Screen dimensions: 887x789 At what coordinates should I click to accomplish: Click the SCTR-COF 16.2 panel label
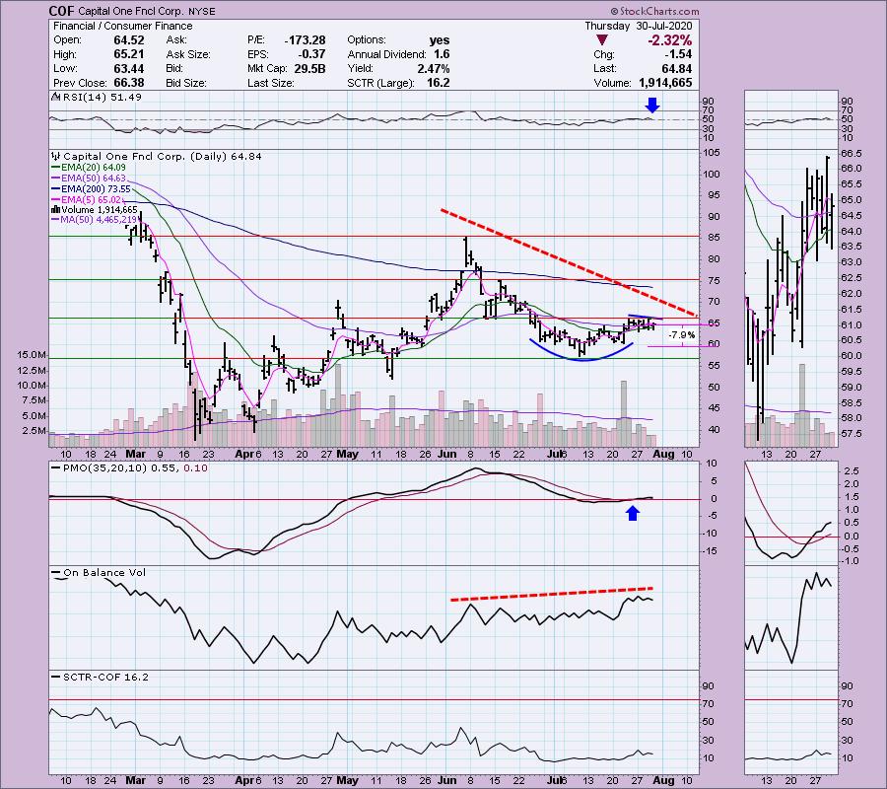[105, 677]
